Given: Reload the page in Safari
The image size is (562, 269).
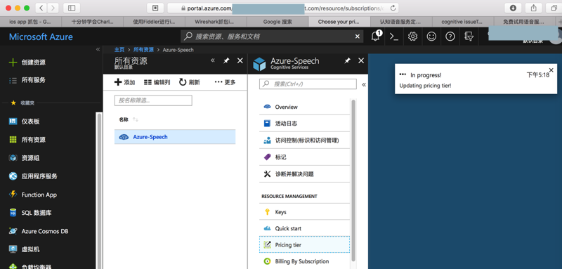Looking at the screenshot, I should tap(393, 8).
